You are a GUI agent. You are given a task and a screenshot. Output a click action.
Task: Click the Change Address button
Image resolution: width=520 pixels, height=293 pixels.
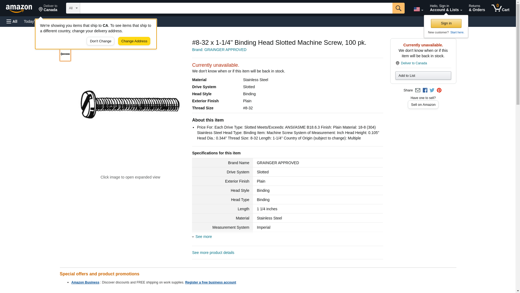tap(134, 41)
